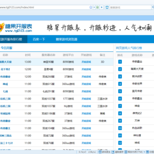
Task: Click the 糖果开服表 site logo
Action: pyautogui.click(x=16, y=28)
